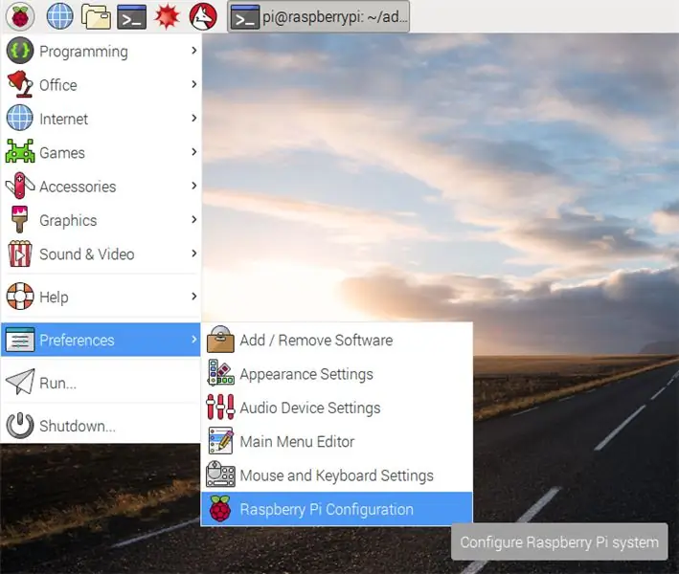Launch Add / Remove Software
679x574 pixels.
coord(337,340)
